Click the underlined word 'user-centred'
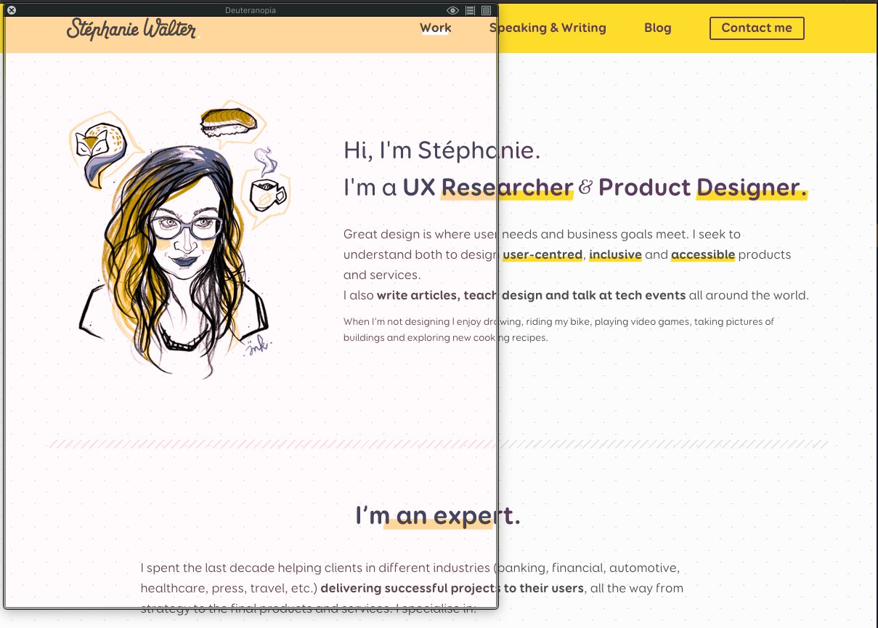This screenshot has width=878, height=628. 542,254
